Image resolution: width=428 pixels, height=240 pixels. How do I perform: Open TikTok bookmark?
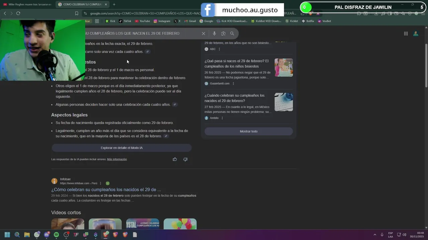click(125, 21)
